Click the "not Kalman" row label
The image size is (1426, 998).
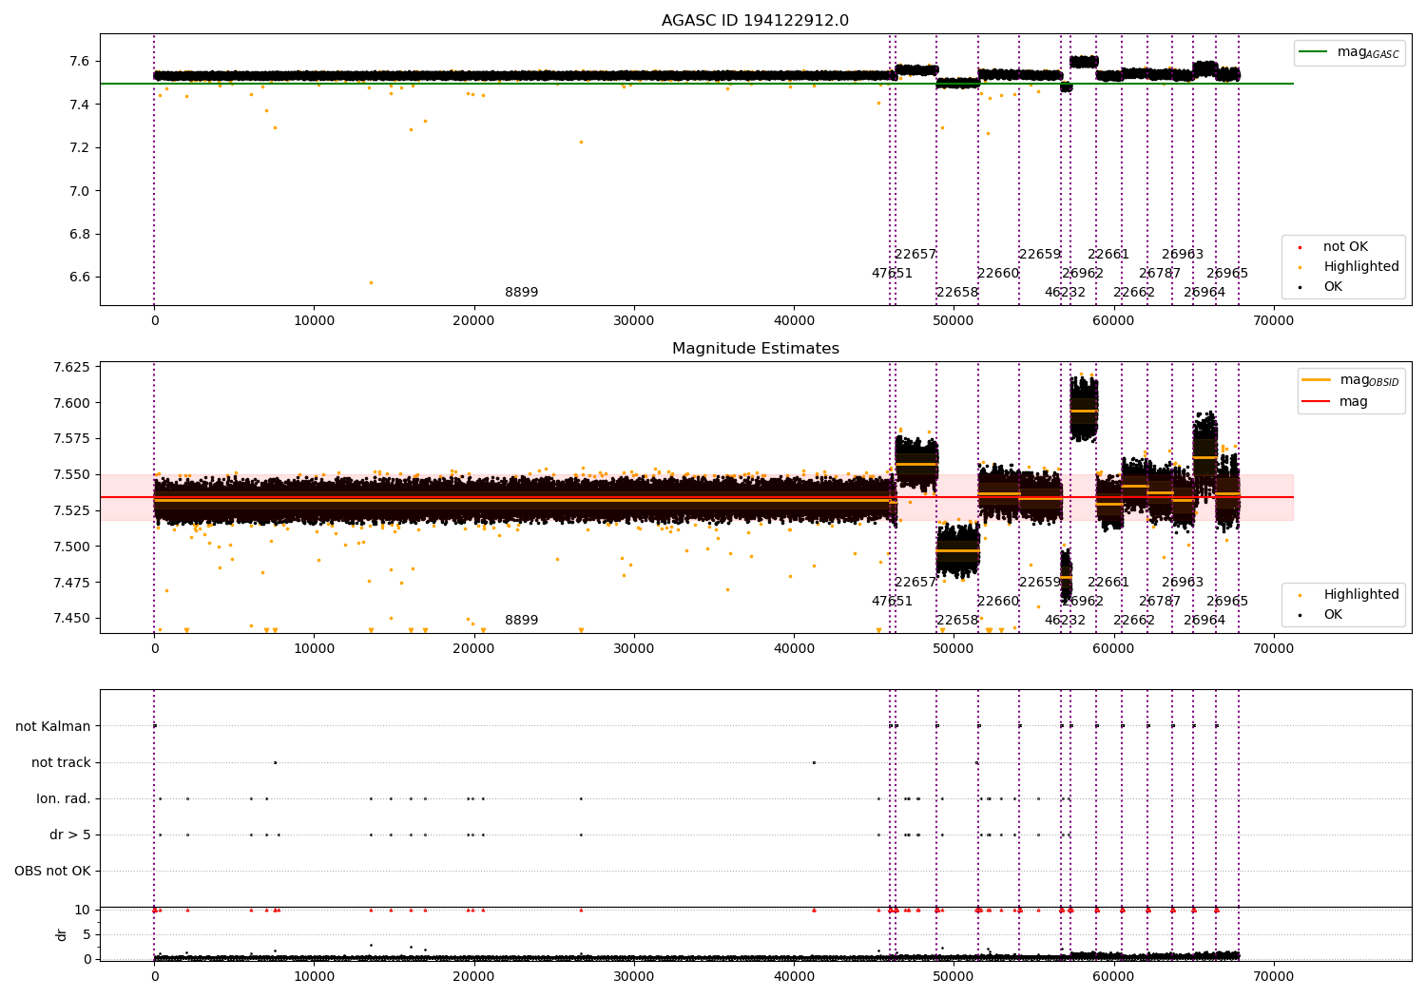coord(53,727)
